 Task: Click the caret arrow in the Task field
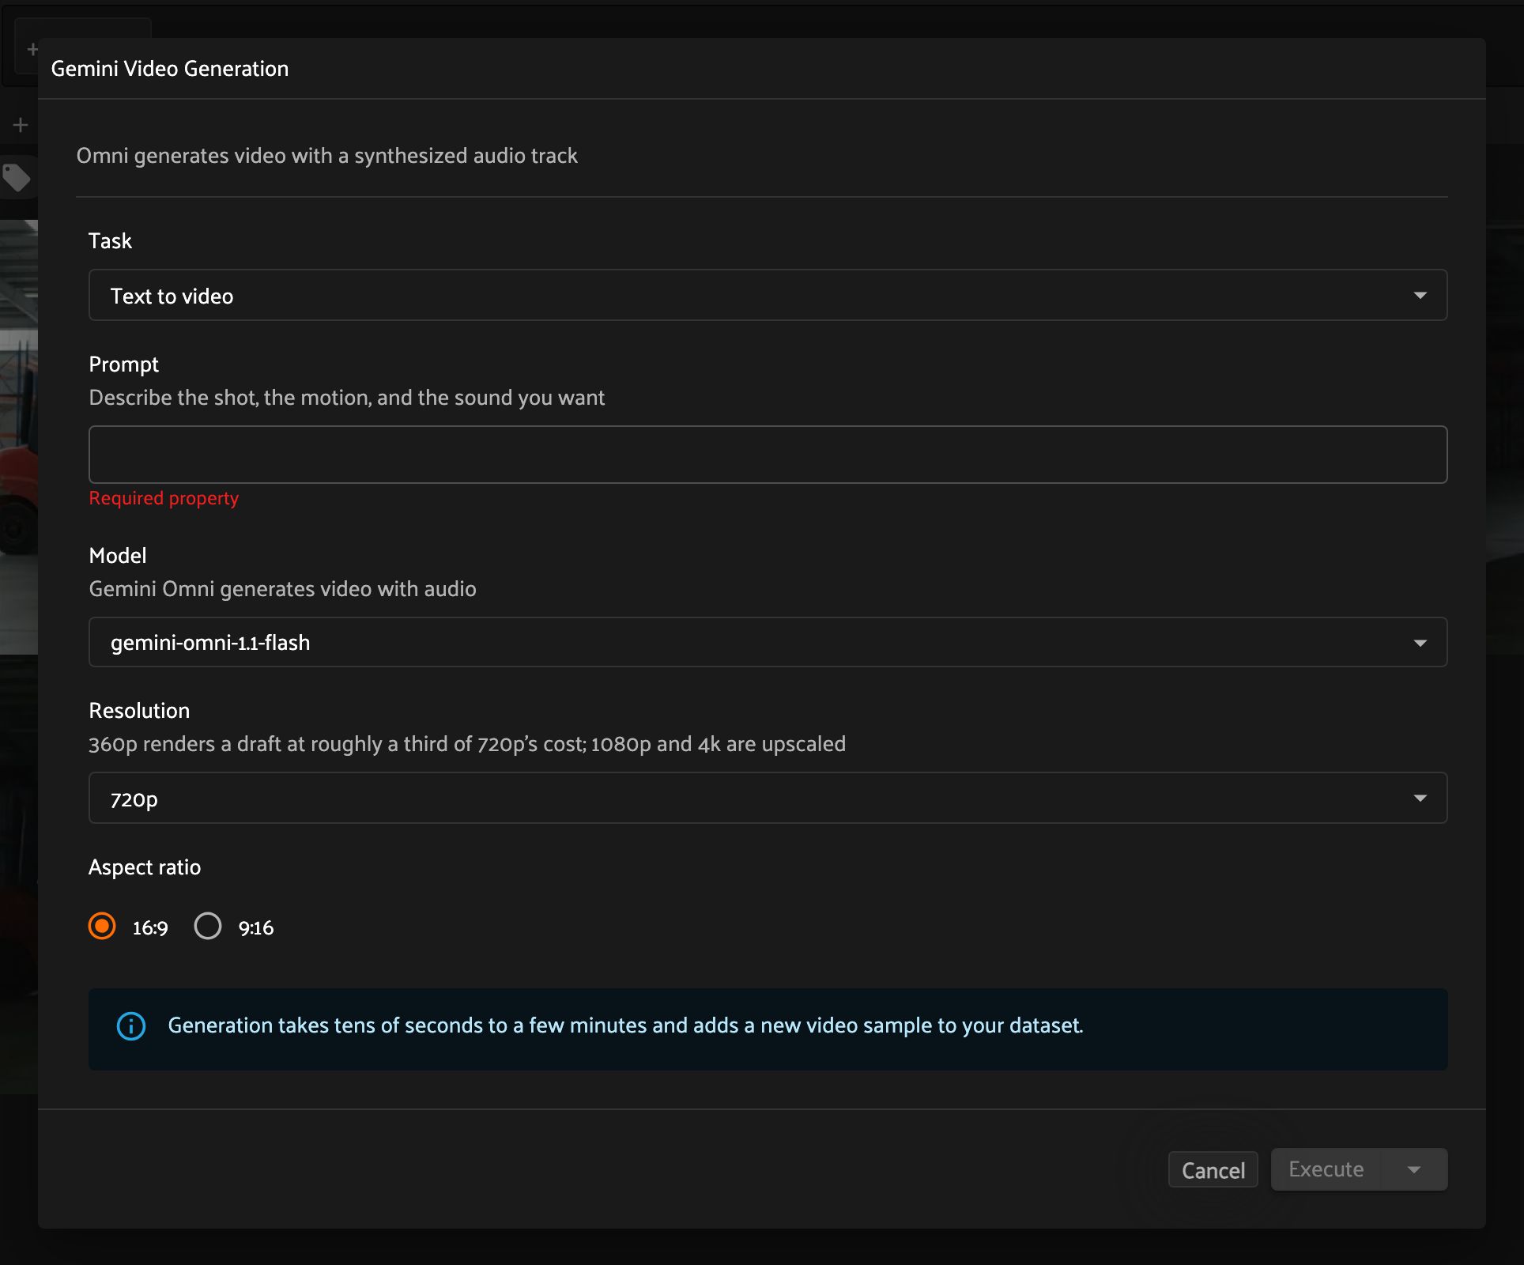coord(1420,296)
